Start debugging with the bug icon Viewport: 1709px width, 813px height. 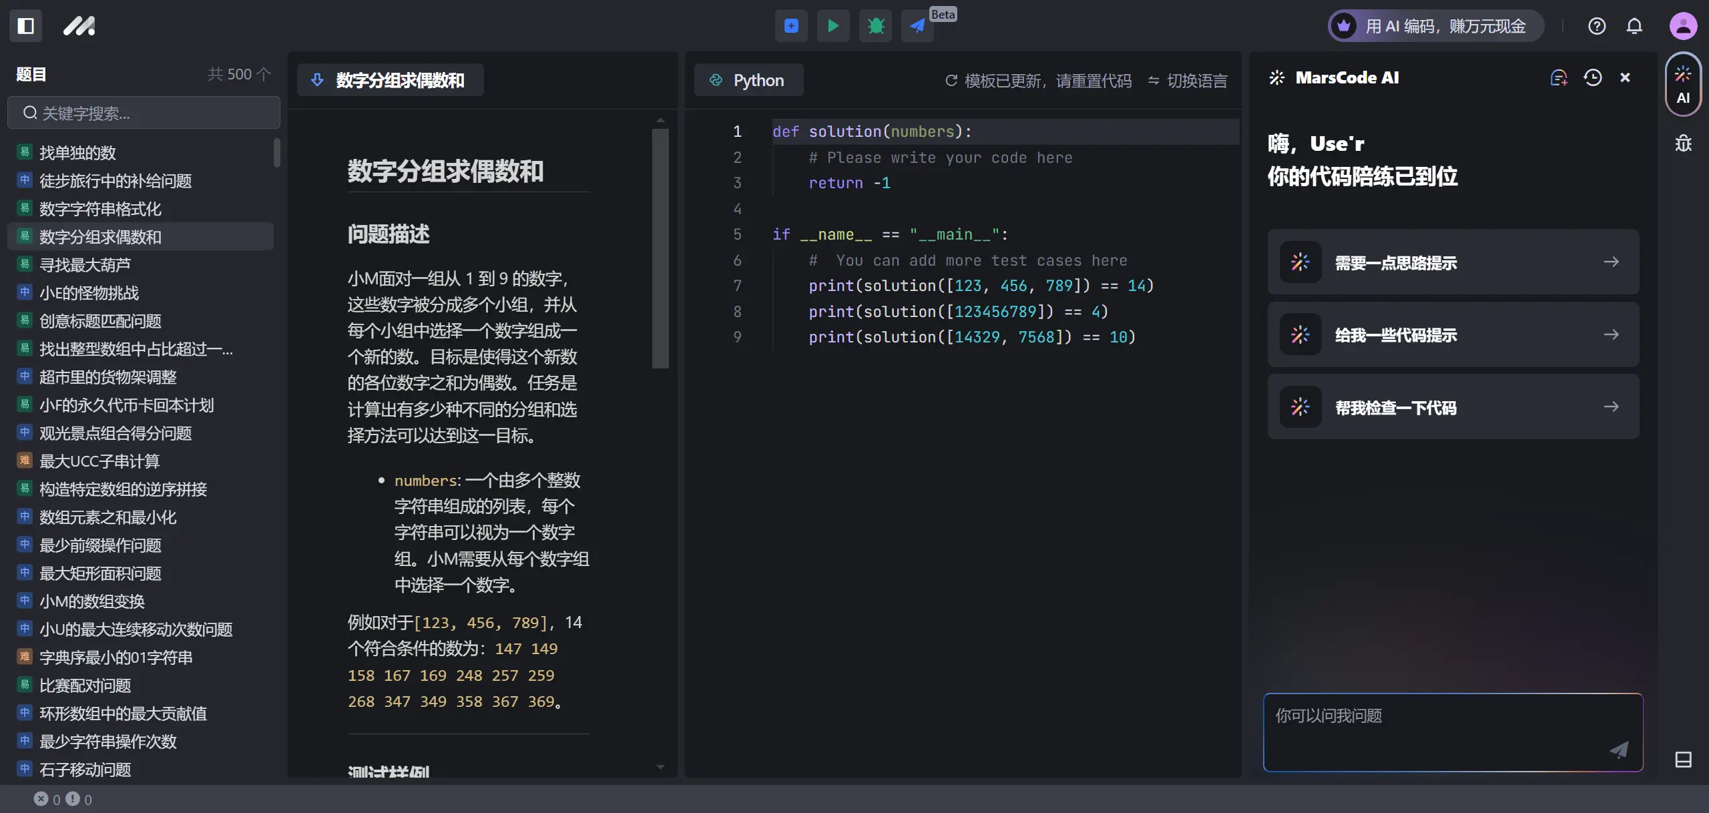pyautogui.click(x=875, y=26)
